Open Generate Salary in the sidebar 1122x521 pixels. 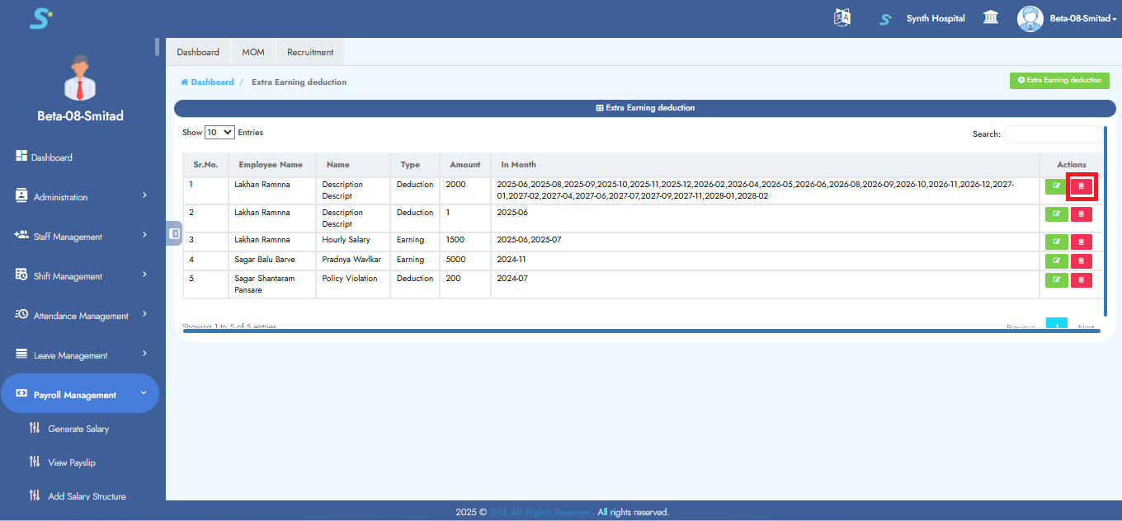[x=78, y=429]
